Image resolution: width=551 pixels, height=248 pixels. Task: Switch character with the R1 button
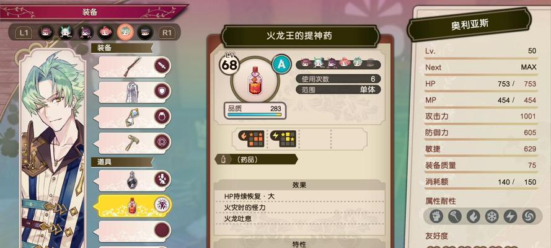167,33
